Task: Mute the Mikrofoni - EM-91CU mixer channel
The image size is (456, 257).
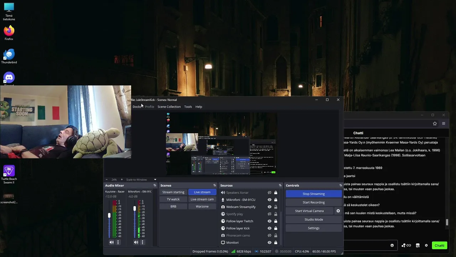Action: point(136,242)
